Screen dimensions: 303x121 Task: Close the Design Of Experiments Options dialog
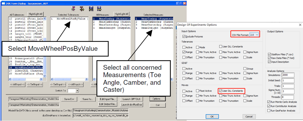coord(300,25)
